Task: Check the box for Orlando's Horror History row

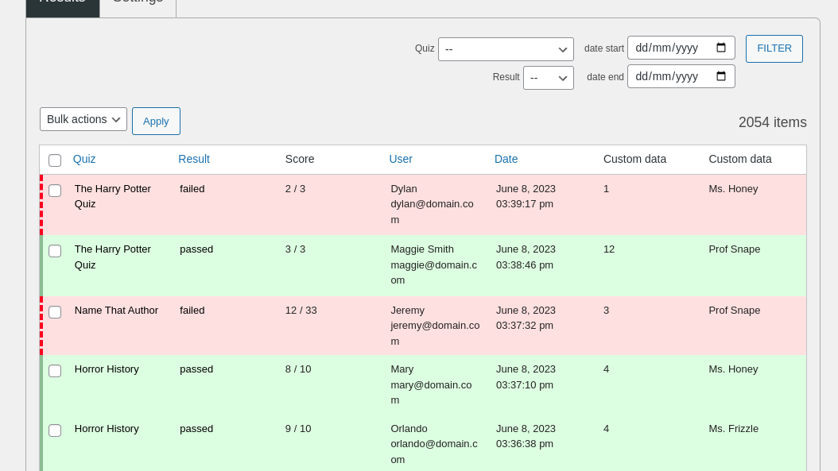Action: [x=55, y=430]
